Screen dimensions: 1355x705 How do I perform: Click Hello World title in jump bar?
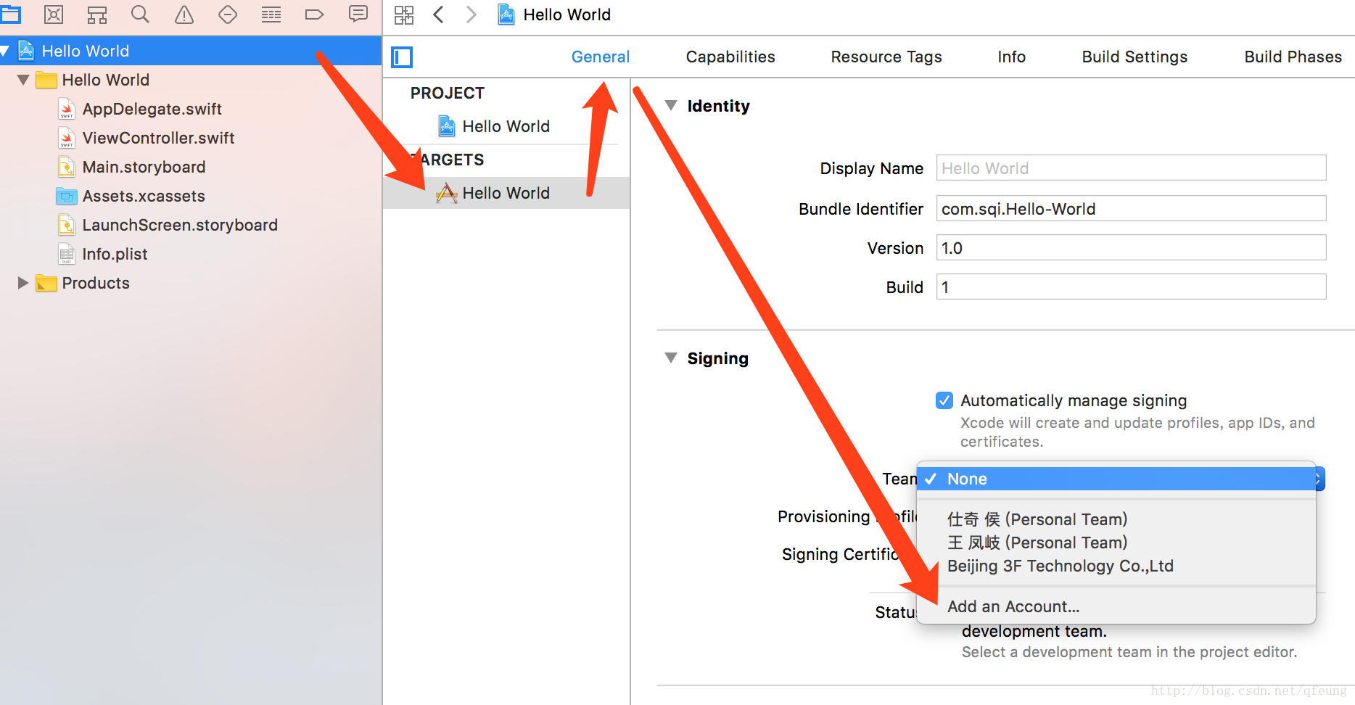[x=567, y=15]
